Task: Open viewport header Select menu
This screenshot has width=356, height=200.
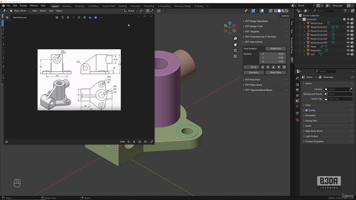Action: (43, 11)
